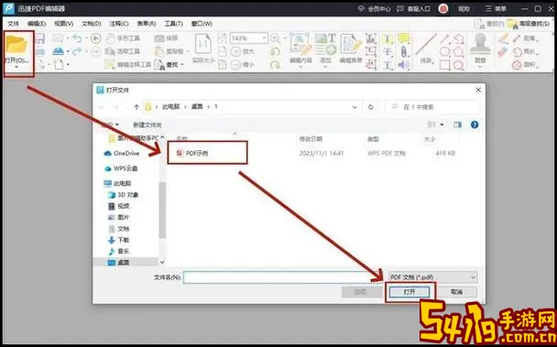Click the Zoom In (放大) plus icon
557x347 pixels.
pos(236,52)
